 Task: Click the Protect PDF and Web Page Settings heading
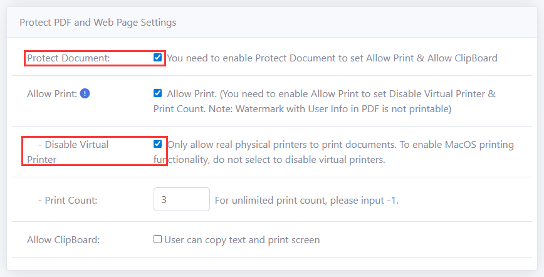tap(98, 23)
